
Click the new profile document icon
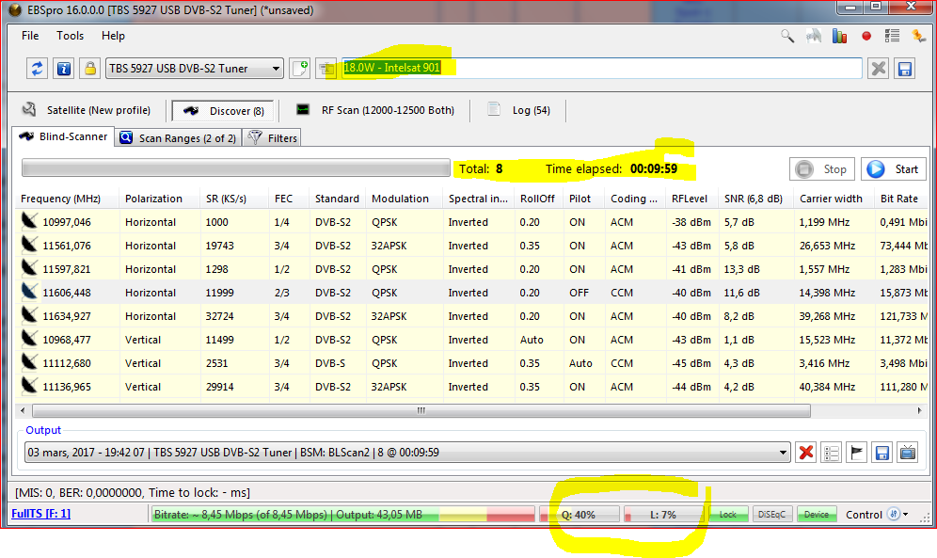pos(300,69)
